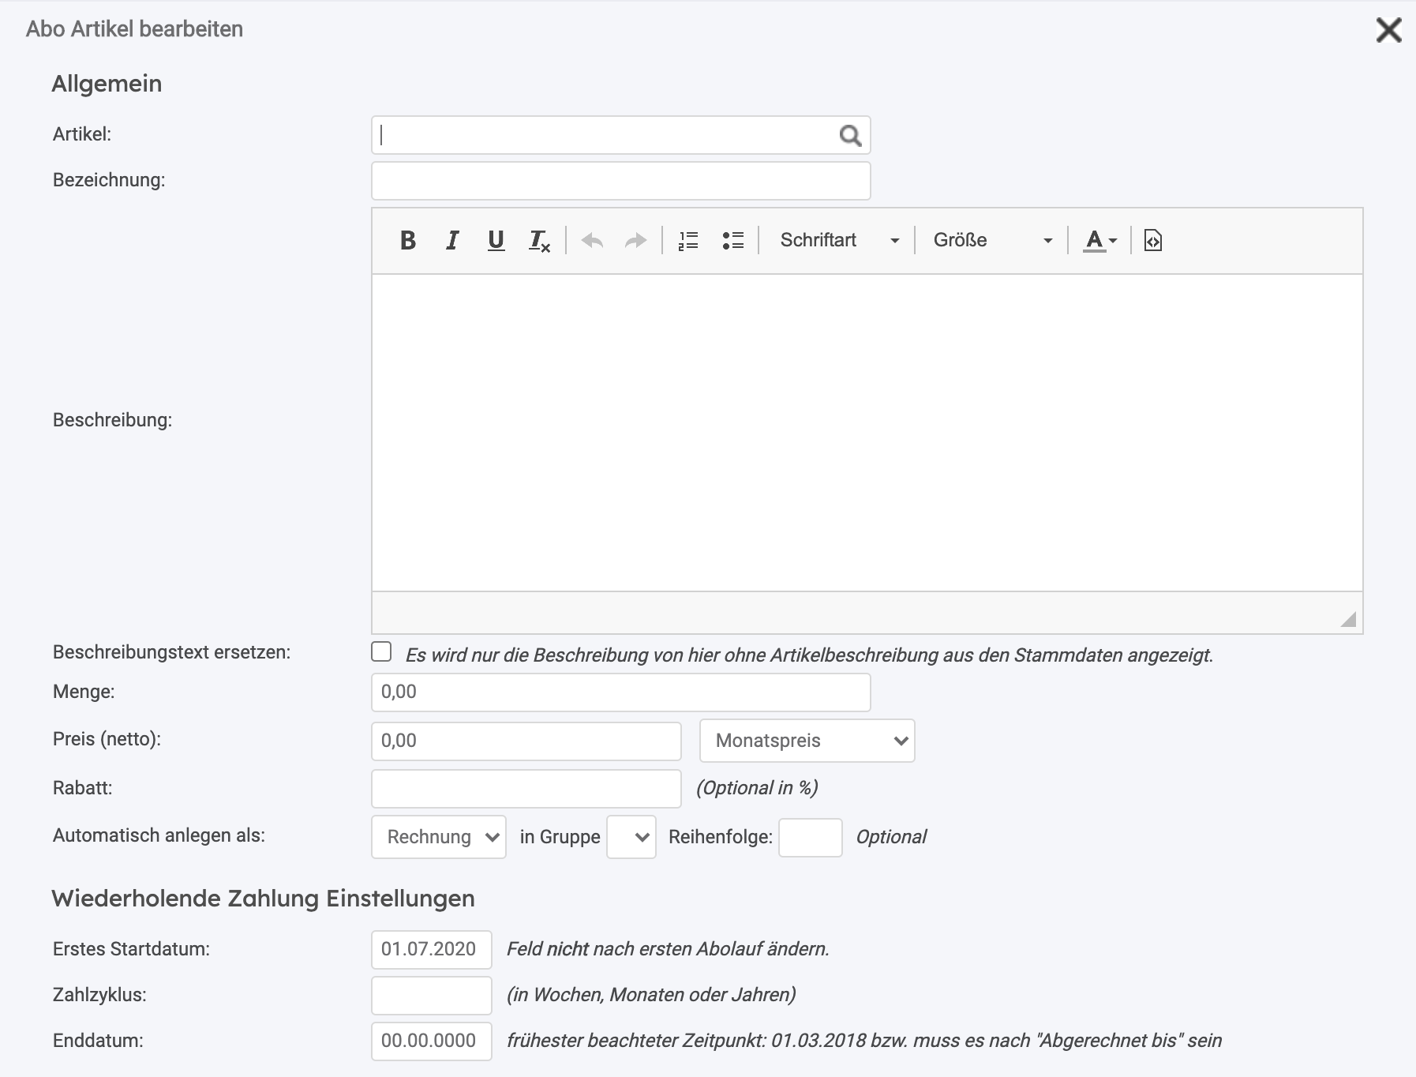Open the text color picker

coord(1100,240)
